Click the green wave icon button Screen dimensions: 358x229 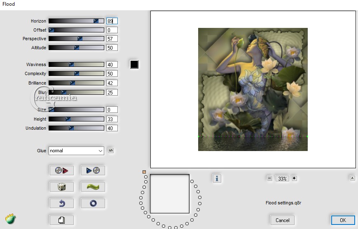pyautogui.click(x=93, y=187)
